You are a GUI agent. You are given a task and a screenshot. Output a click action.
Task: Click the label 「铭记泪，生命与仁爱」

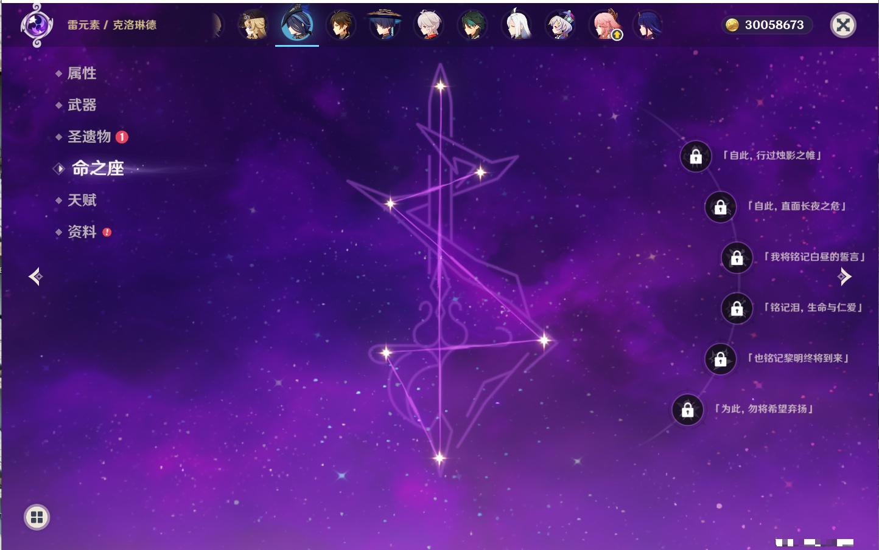[813, 308]
